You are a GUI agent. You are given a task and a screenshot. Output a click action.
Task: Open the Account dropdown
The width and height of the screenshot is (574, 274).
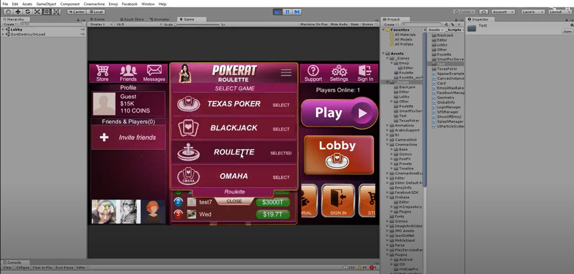pyautogui.click(x=503, y=12)
